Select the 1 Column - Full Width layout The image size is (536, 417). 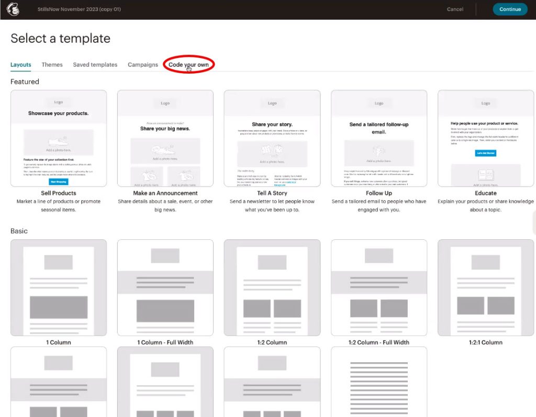point(165,287)
